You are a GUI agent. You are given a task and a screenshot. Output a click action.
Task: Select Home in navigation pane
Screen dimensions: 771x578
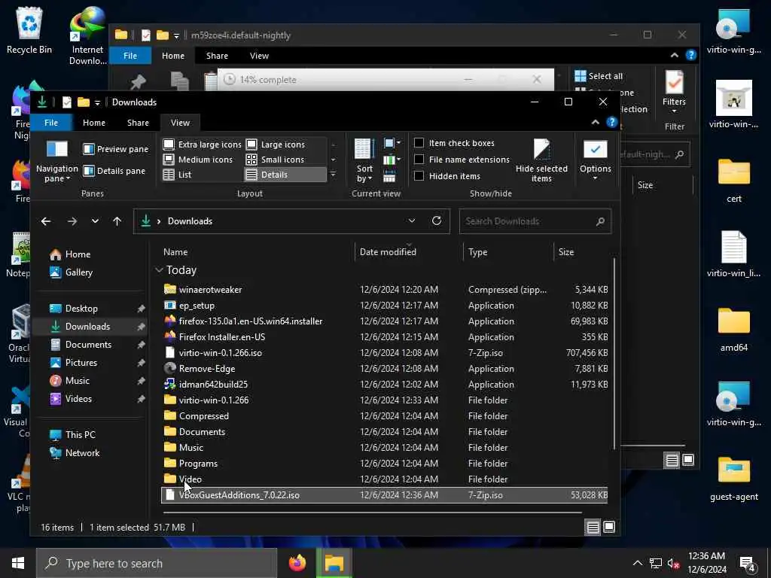(x=70, y=254)
